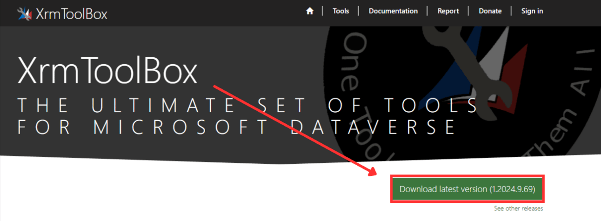Open the Tools menu item
Screen dimensions: 601x221
click(x=341, y=11)
